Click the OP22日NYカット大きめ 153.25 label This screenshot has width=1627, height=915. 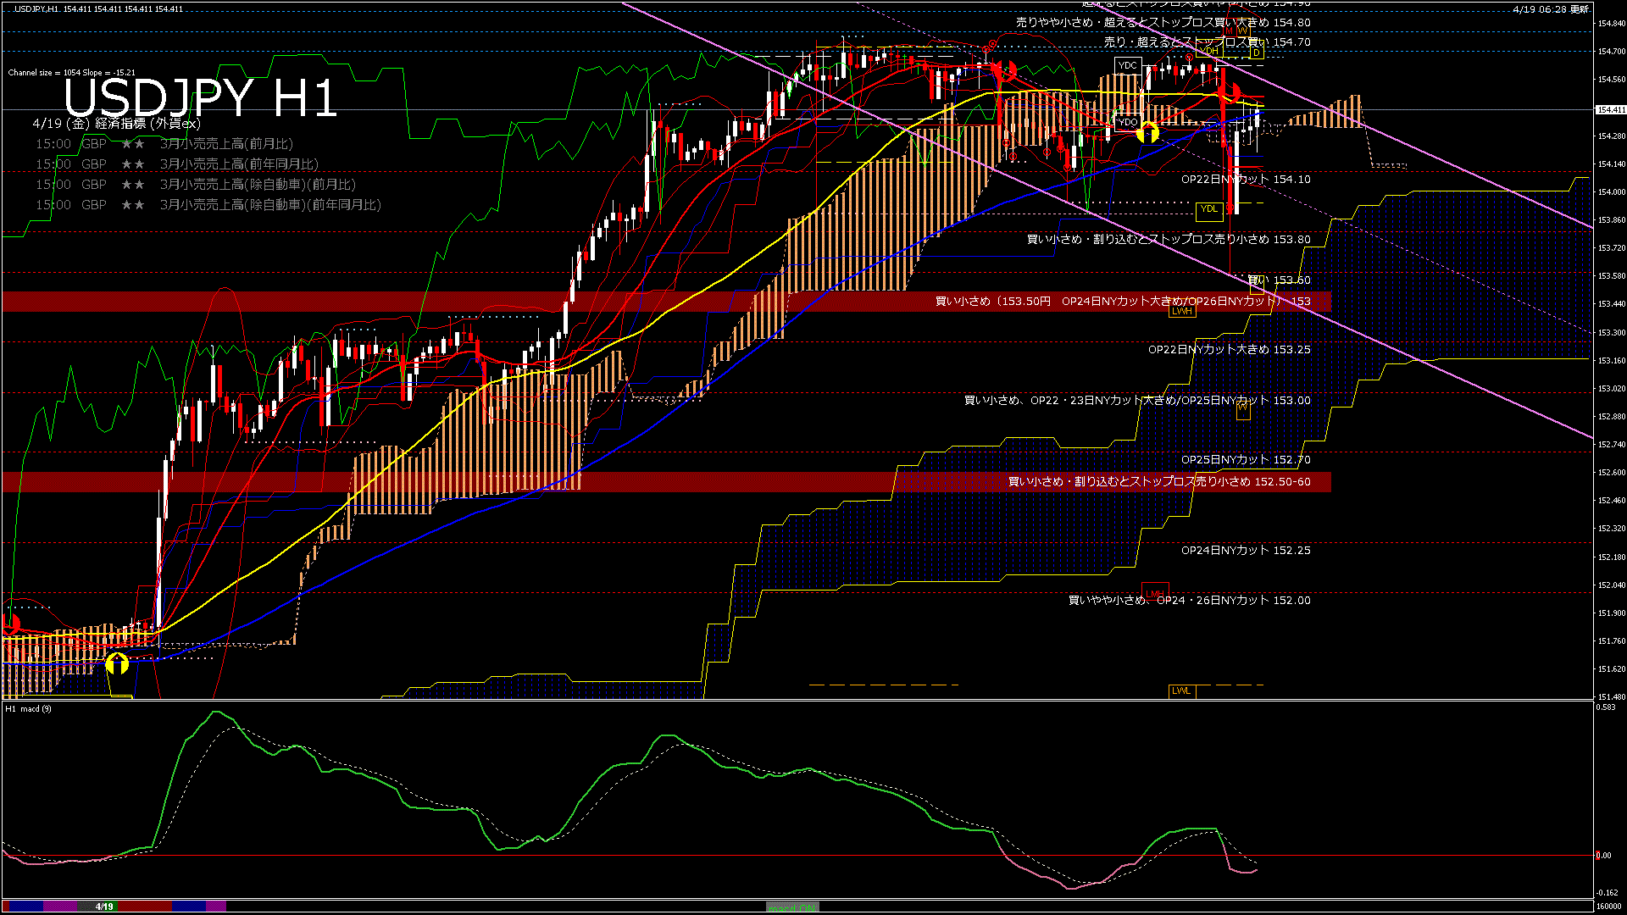coord(1230,350)
